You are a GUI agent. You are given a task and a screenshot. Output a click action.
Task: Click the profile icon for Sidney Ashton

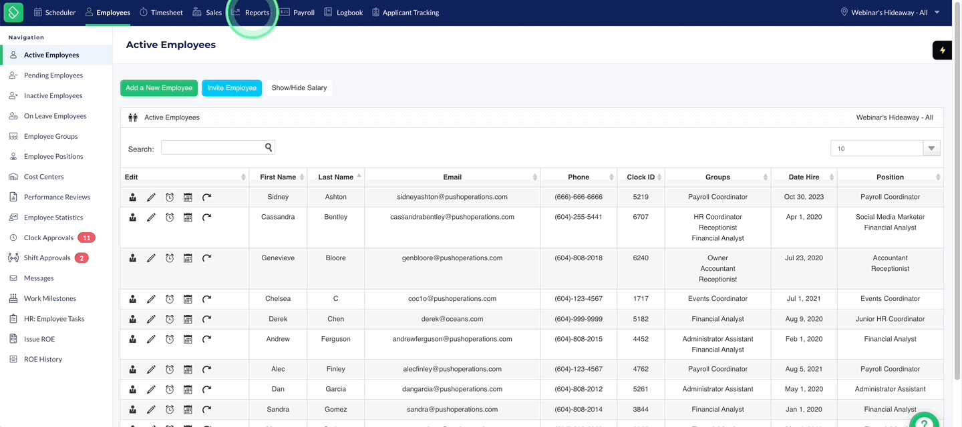coord(133,197)
